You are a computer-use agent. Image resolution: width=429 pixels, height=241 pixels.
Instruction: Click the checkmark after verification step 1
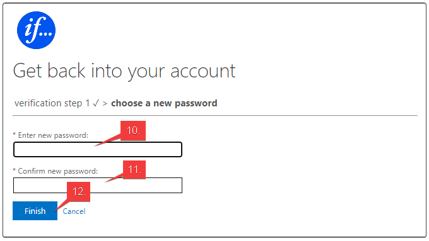point(96,103)
